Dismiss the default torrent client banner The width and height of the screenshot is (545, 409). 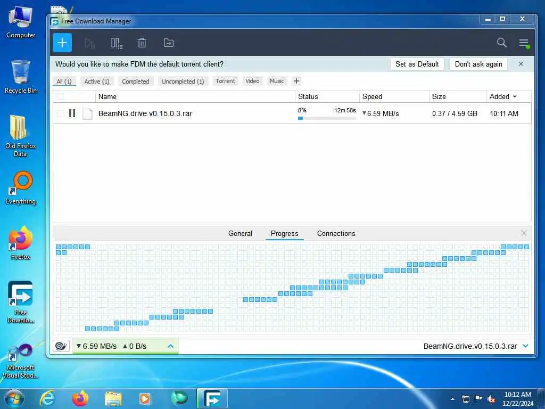pos(521,64)
